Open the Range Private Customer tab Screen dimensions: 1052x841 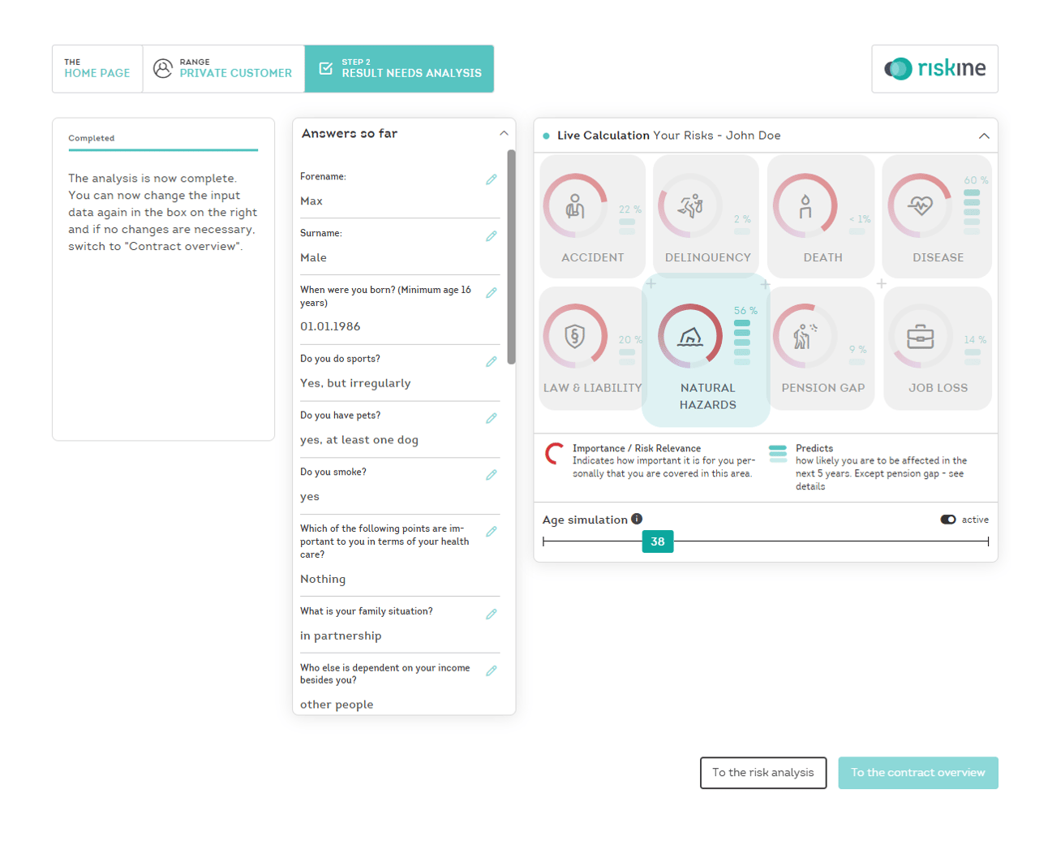[224, 69]
